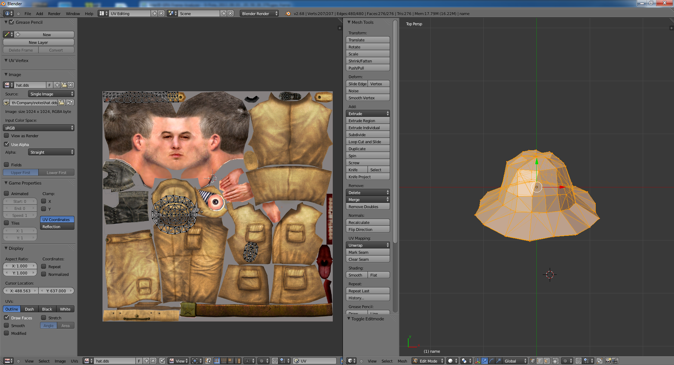
Task: Open the sRGB color space dropdown
Action: pos(39,128)
